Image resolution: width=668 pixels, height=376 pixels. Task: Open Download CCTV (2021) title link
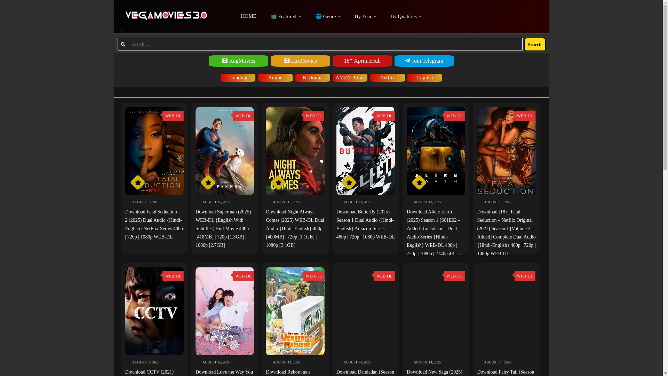tap(149, 372)
